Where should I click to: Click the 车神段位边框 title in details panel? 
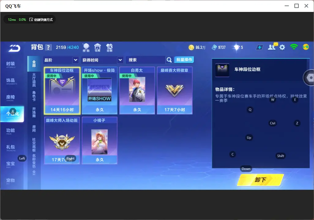[x=247, y=69]
